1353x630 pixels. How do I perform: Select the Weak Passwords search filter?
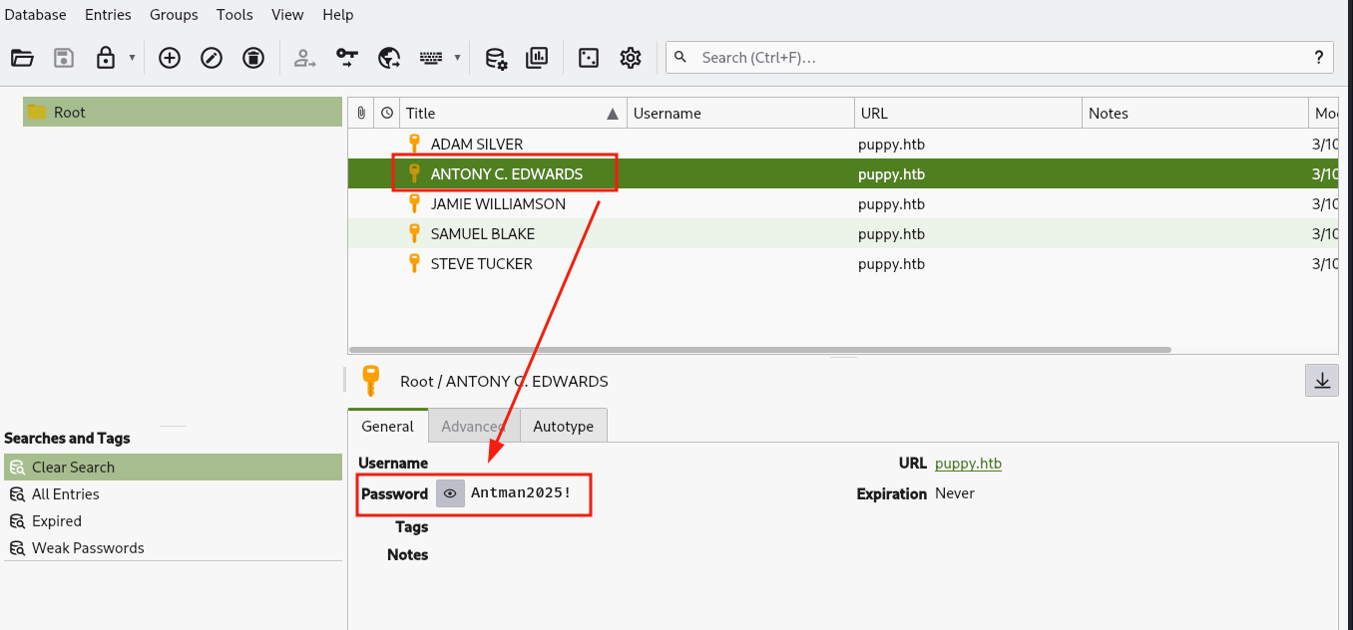(x=88, y=548)
